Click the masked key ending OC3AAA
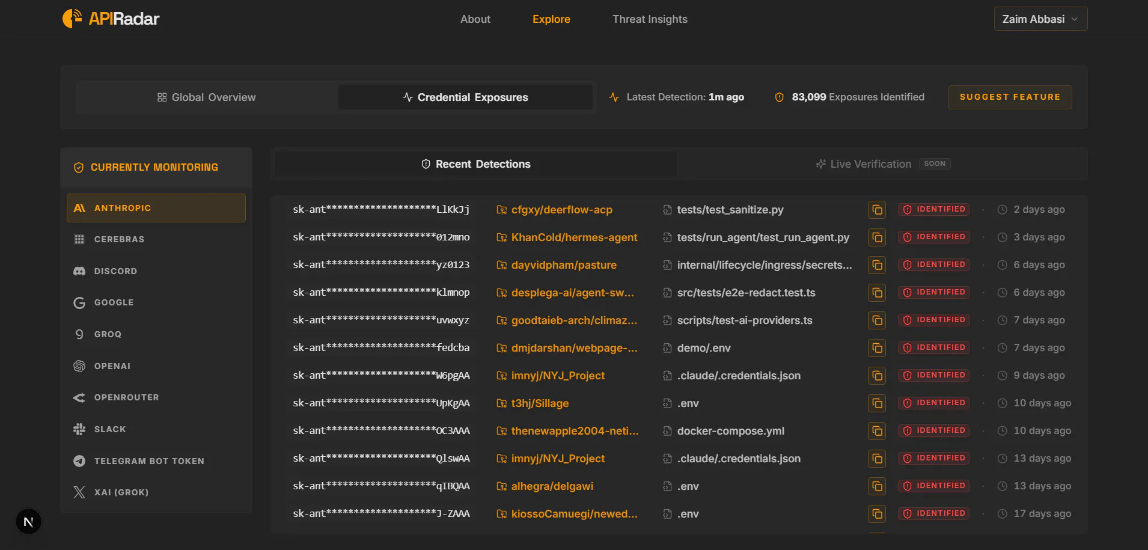The height and width of the screenshot is (550, 1148). tap(381, 431)
